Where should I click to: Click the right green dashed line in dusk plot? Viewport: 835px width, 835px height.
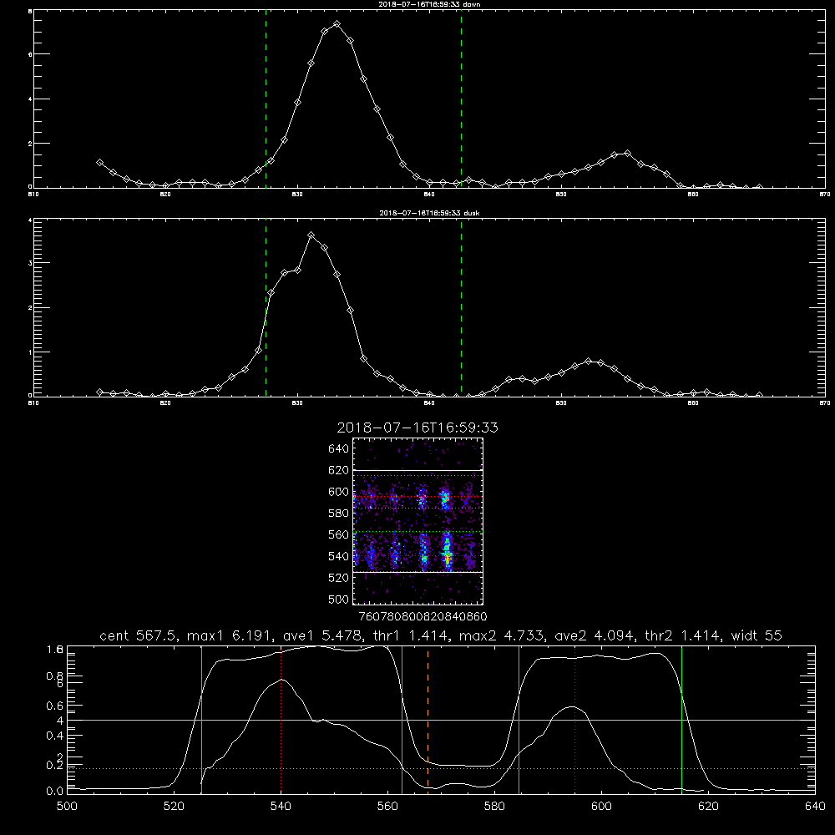[x=461, y=309]
